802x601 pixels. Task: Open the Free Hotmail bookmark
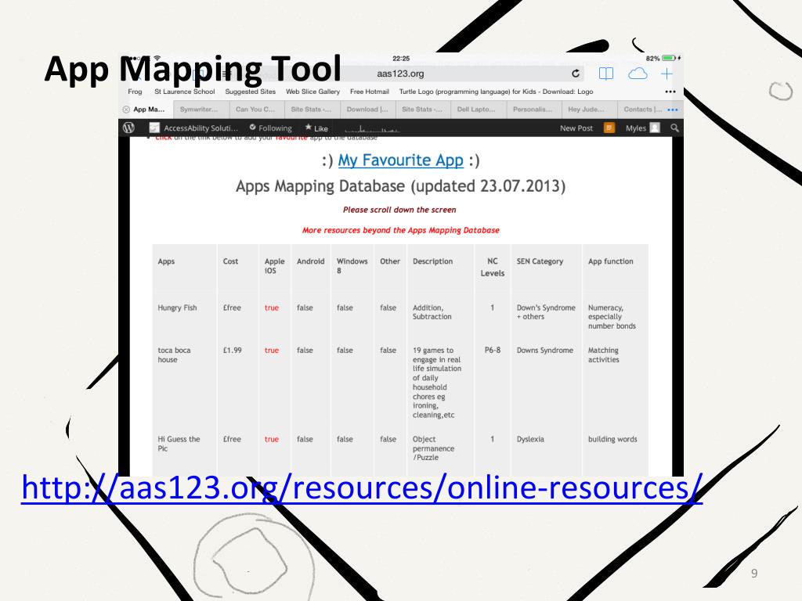click(370, 92)
